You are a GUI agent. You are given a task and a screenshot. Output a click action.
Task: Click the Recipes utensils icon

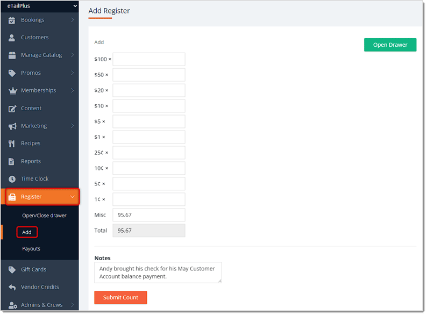pos(11,144)
